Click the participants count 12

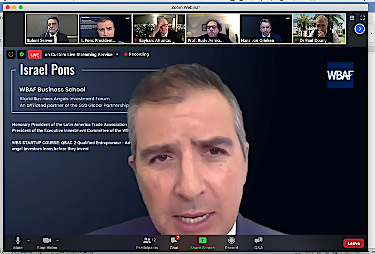[154, 240]
